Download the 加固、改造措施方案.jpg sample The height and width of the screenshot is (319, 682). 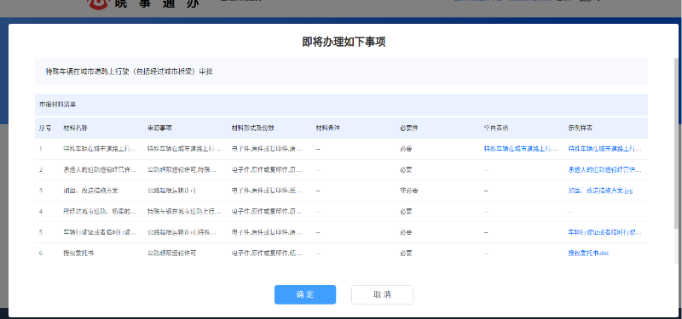coord(600,191)
